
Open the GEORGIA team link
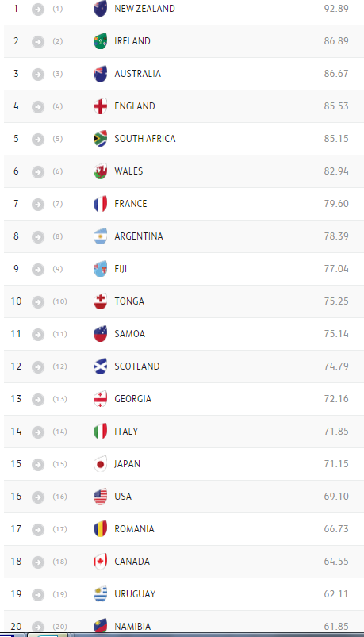click(x=133, y=398)
